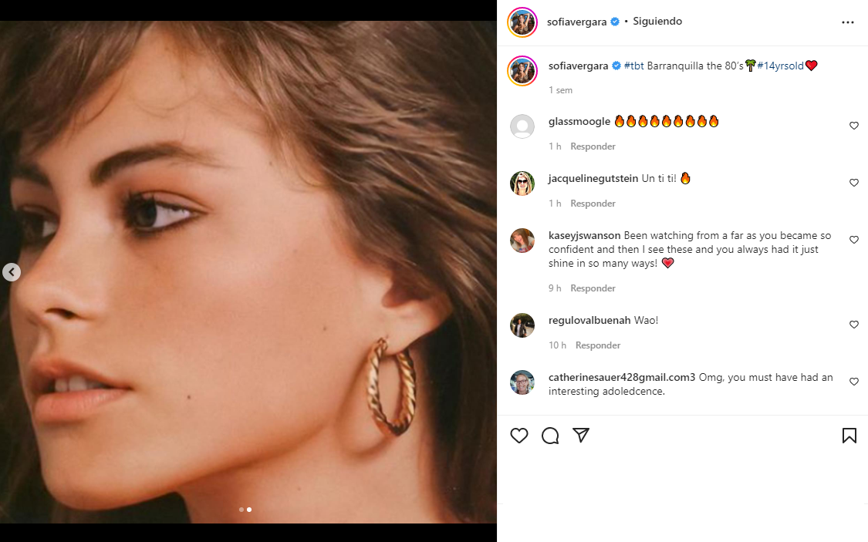Open the comment bubble icon
868x542 pixels.
pyautogui.click(x=550, y=436)
